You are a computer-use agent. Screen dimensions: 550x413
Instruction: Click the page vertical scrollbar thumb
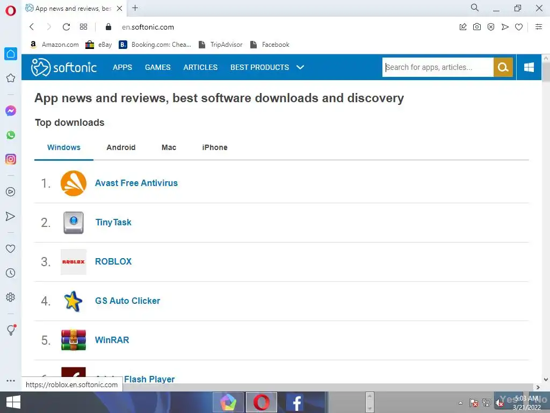[x=546, y=72]
